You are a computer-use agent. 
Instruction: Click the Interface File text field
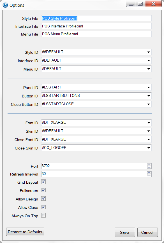(96, 26)
